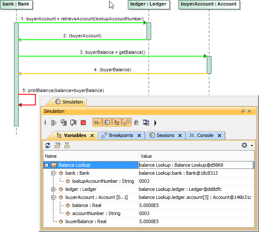Toggle the Console pane button in toolbar
The image size is (259, 232).
pos(97,123)
